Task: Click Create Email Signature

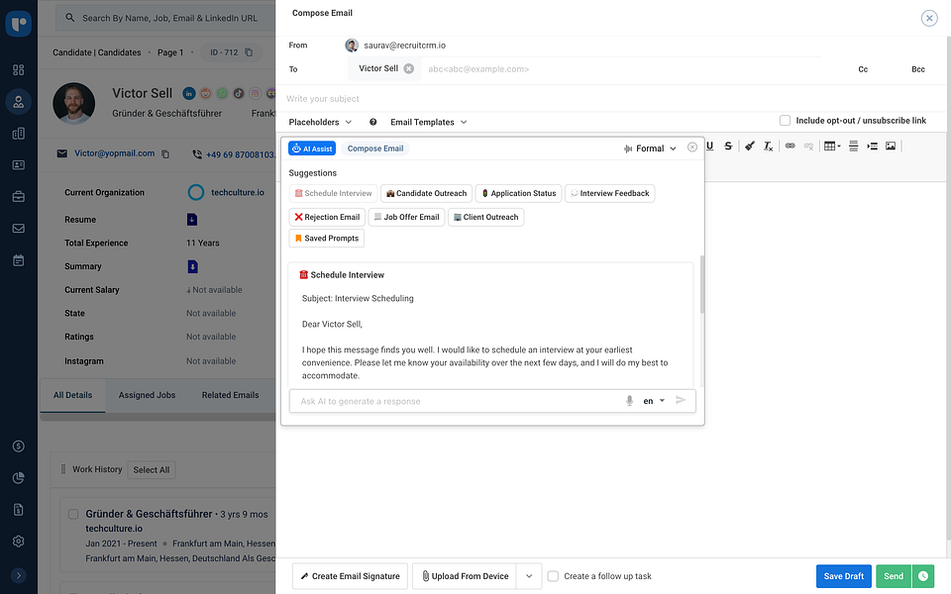Action: 349,575
